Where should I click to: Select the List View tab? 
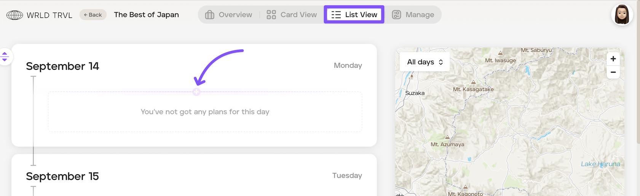[x=354, y=14]
